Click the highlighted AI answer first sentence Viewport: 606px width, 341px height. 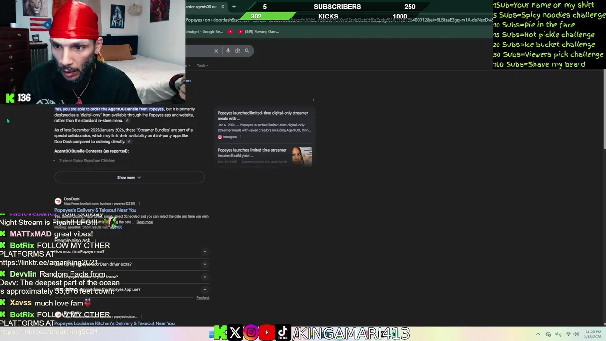[x=109, y=109]
